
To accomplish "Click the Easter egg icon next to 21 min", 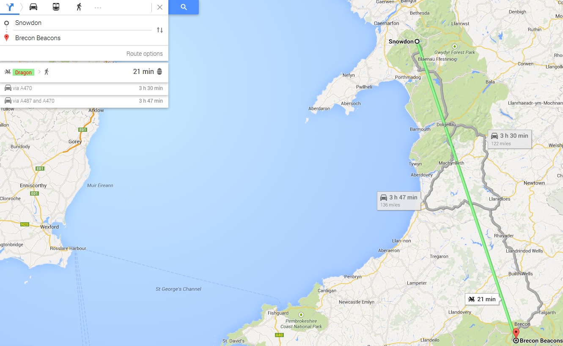I will (x=159, y=72).
